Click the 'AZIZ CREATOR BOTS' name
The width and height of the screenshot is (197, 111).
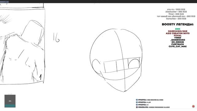(x=178, y=33)
